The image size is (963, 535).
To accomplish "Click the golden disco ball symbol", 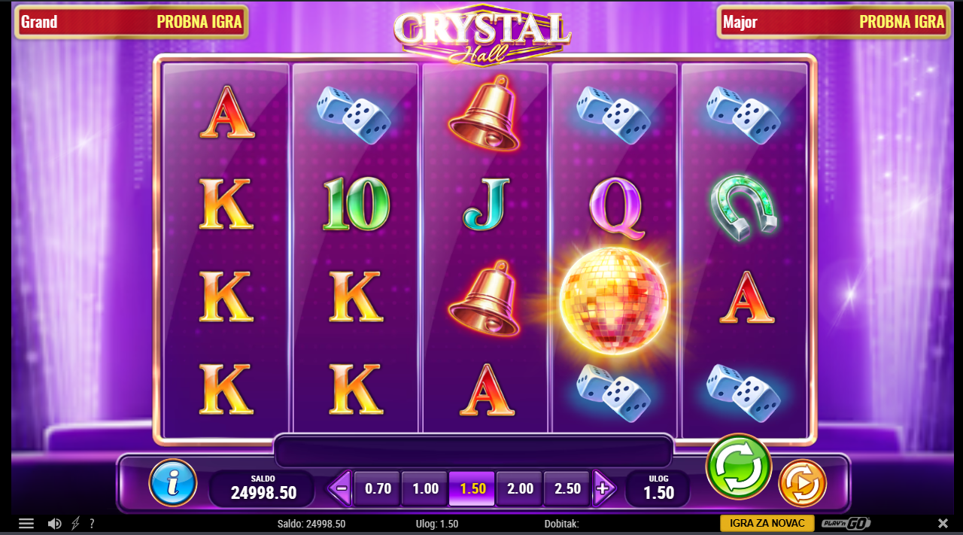I will click(614, 301).
